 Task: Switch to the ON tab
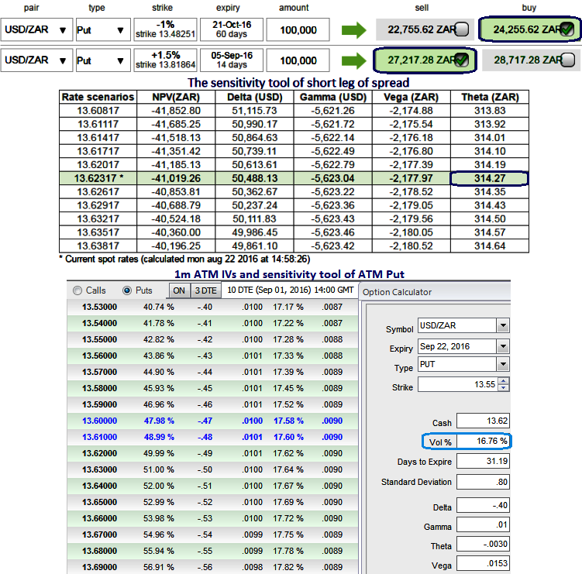click(179, 290)
